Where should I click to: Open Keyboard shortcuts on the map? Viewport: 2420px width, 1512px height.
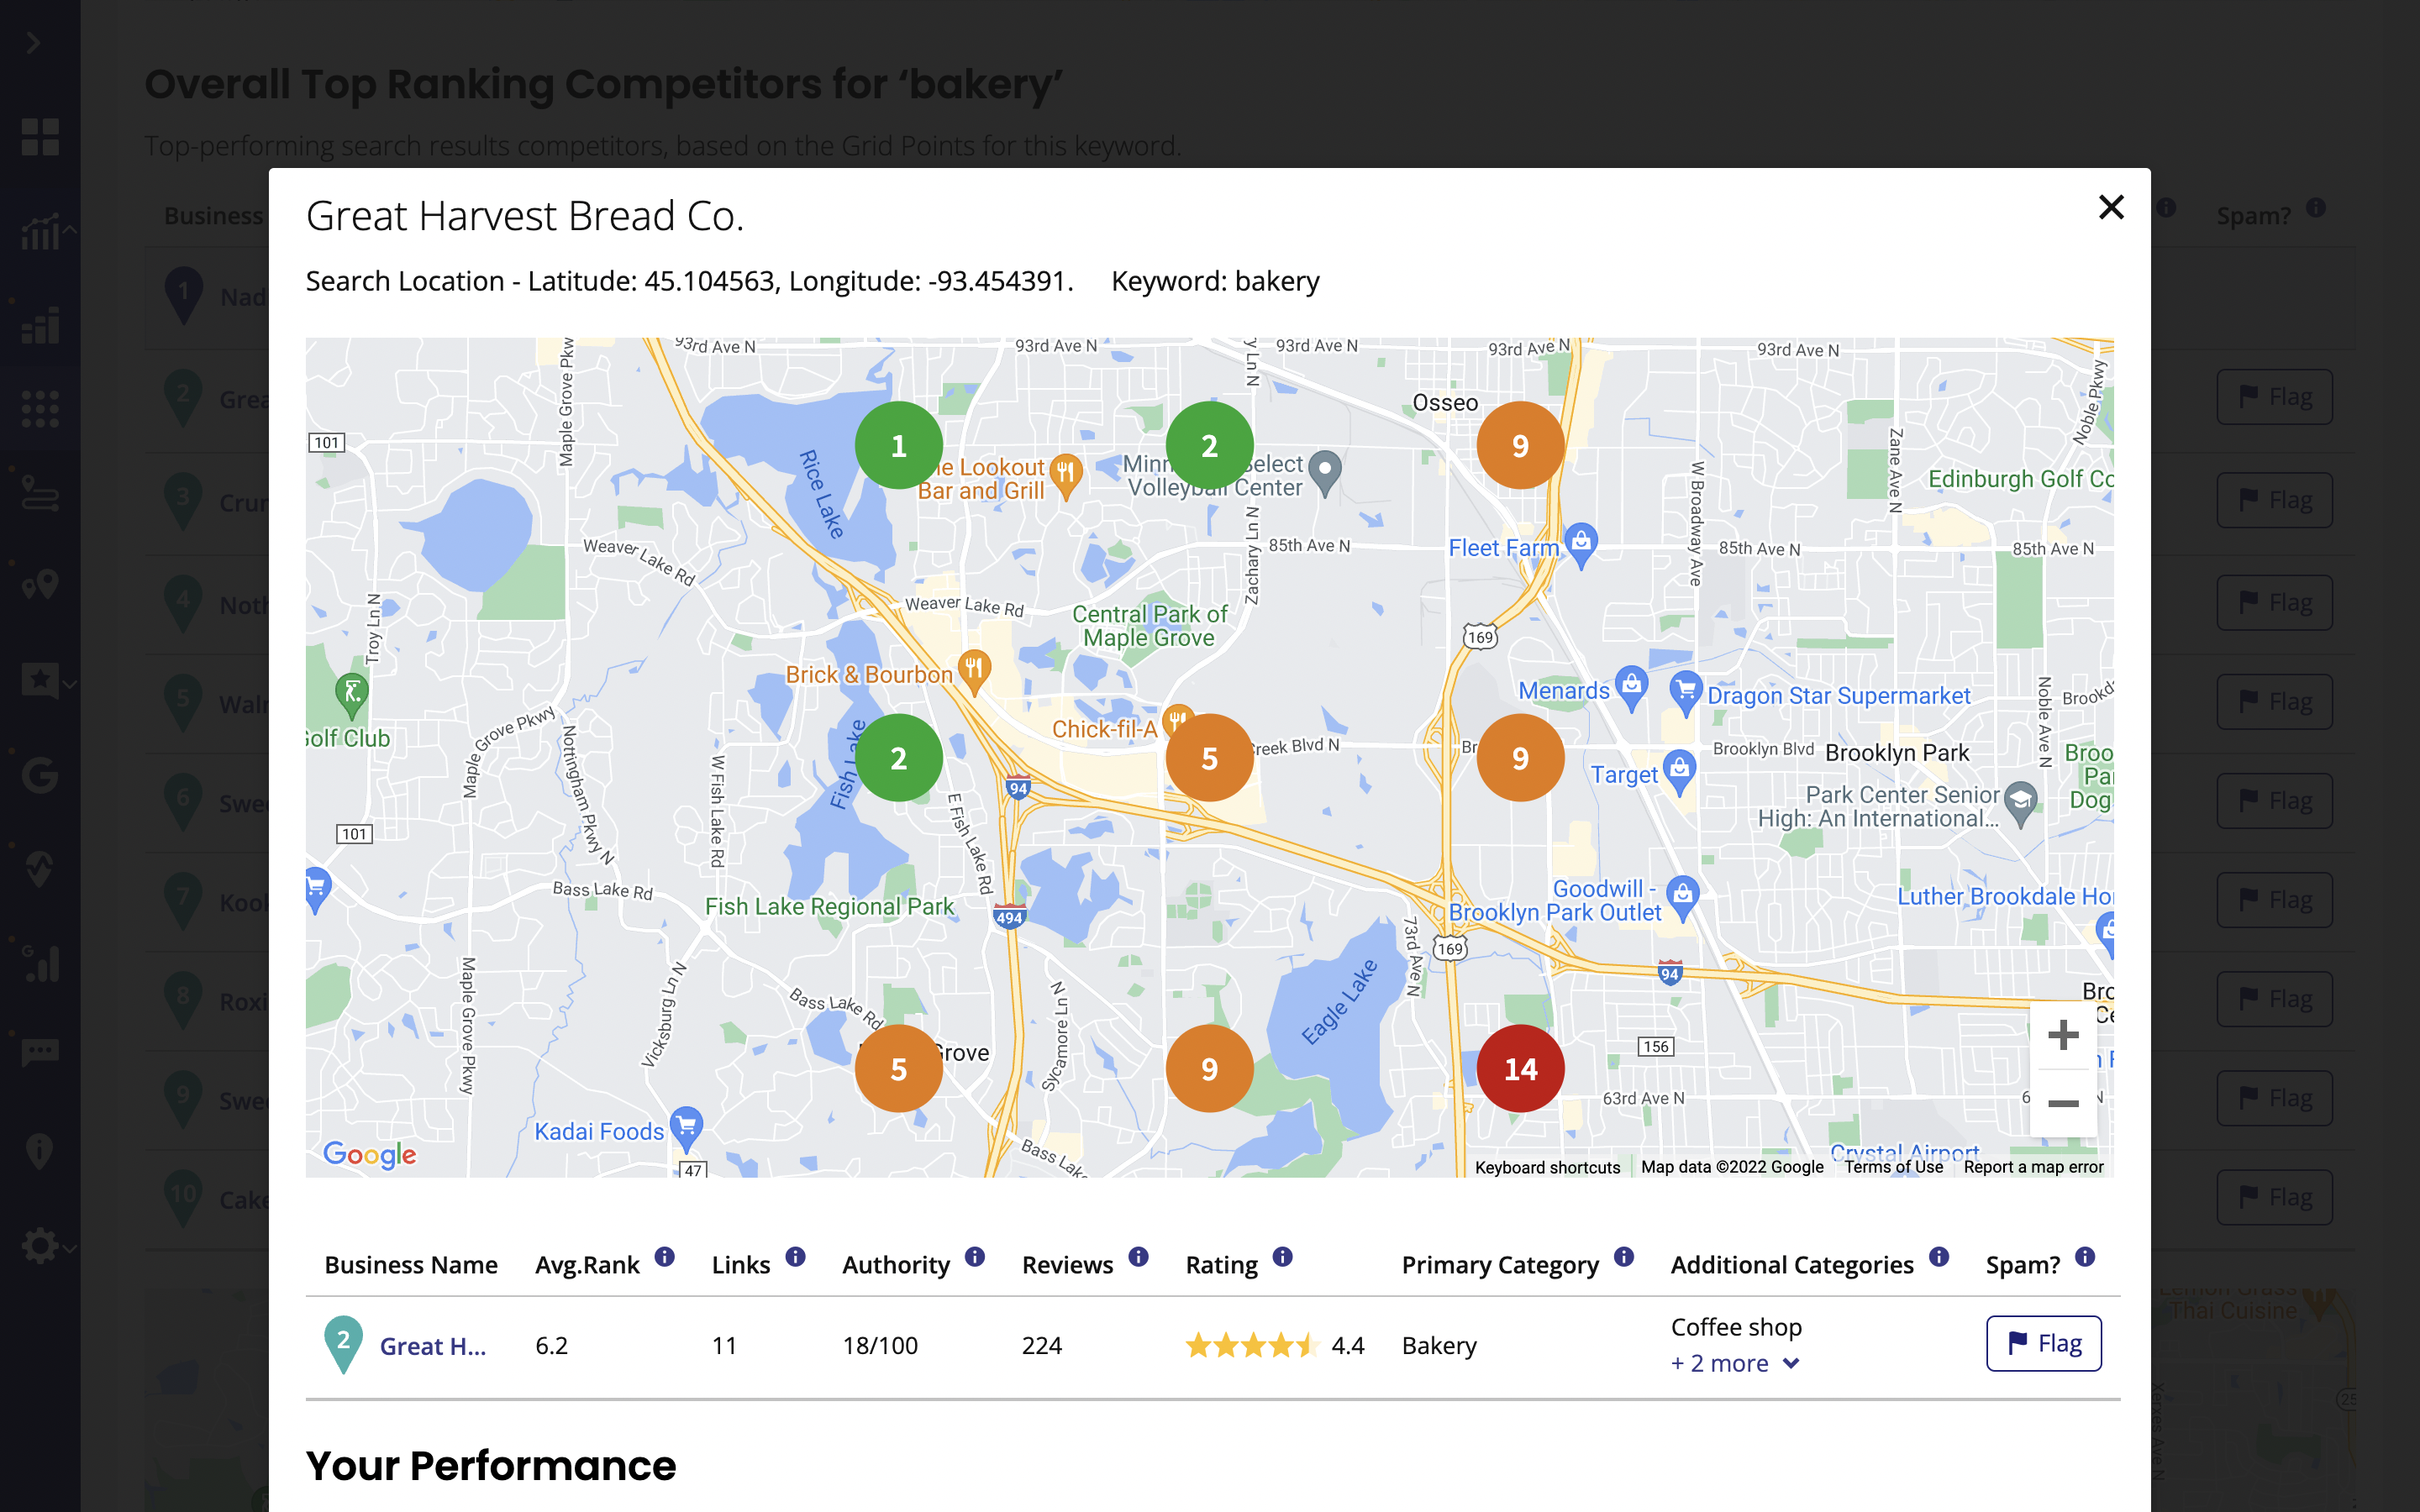pyautogui.click(x=1547, y=1167)
